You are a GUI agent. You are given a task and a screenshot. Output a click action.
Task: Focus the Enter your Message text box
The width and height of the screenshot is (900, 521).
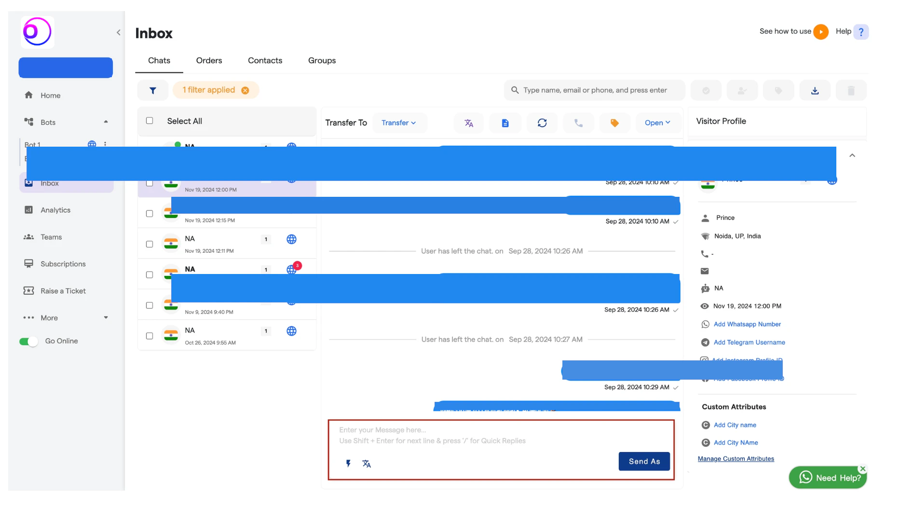(x=501, y=436)
